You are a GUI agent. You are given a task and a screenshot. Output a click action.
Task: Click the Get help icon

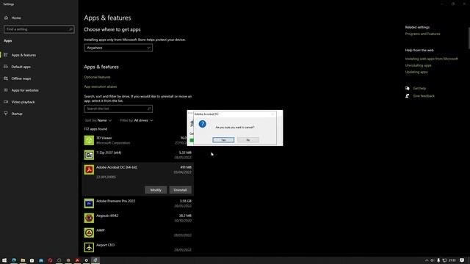[408, 88]
